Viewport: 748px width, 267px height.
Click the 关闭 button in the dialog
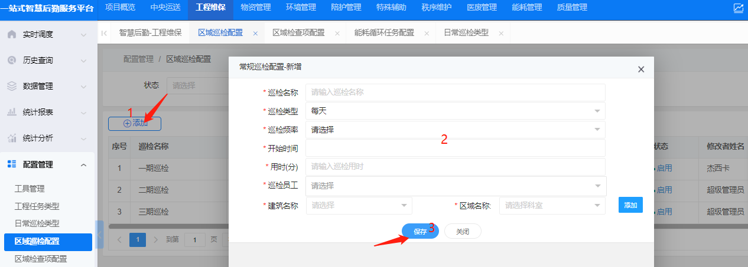coord(463,232)
